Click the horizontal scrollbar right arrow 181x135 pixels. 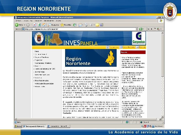coord(160,119)
